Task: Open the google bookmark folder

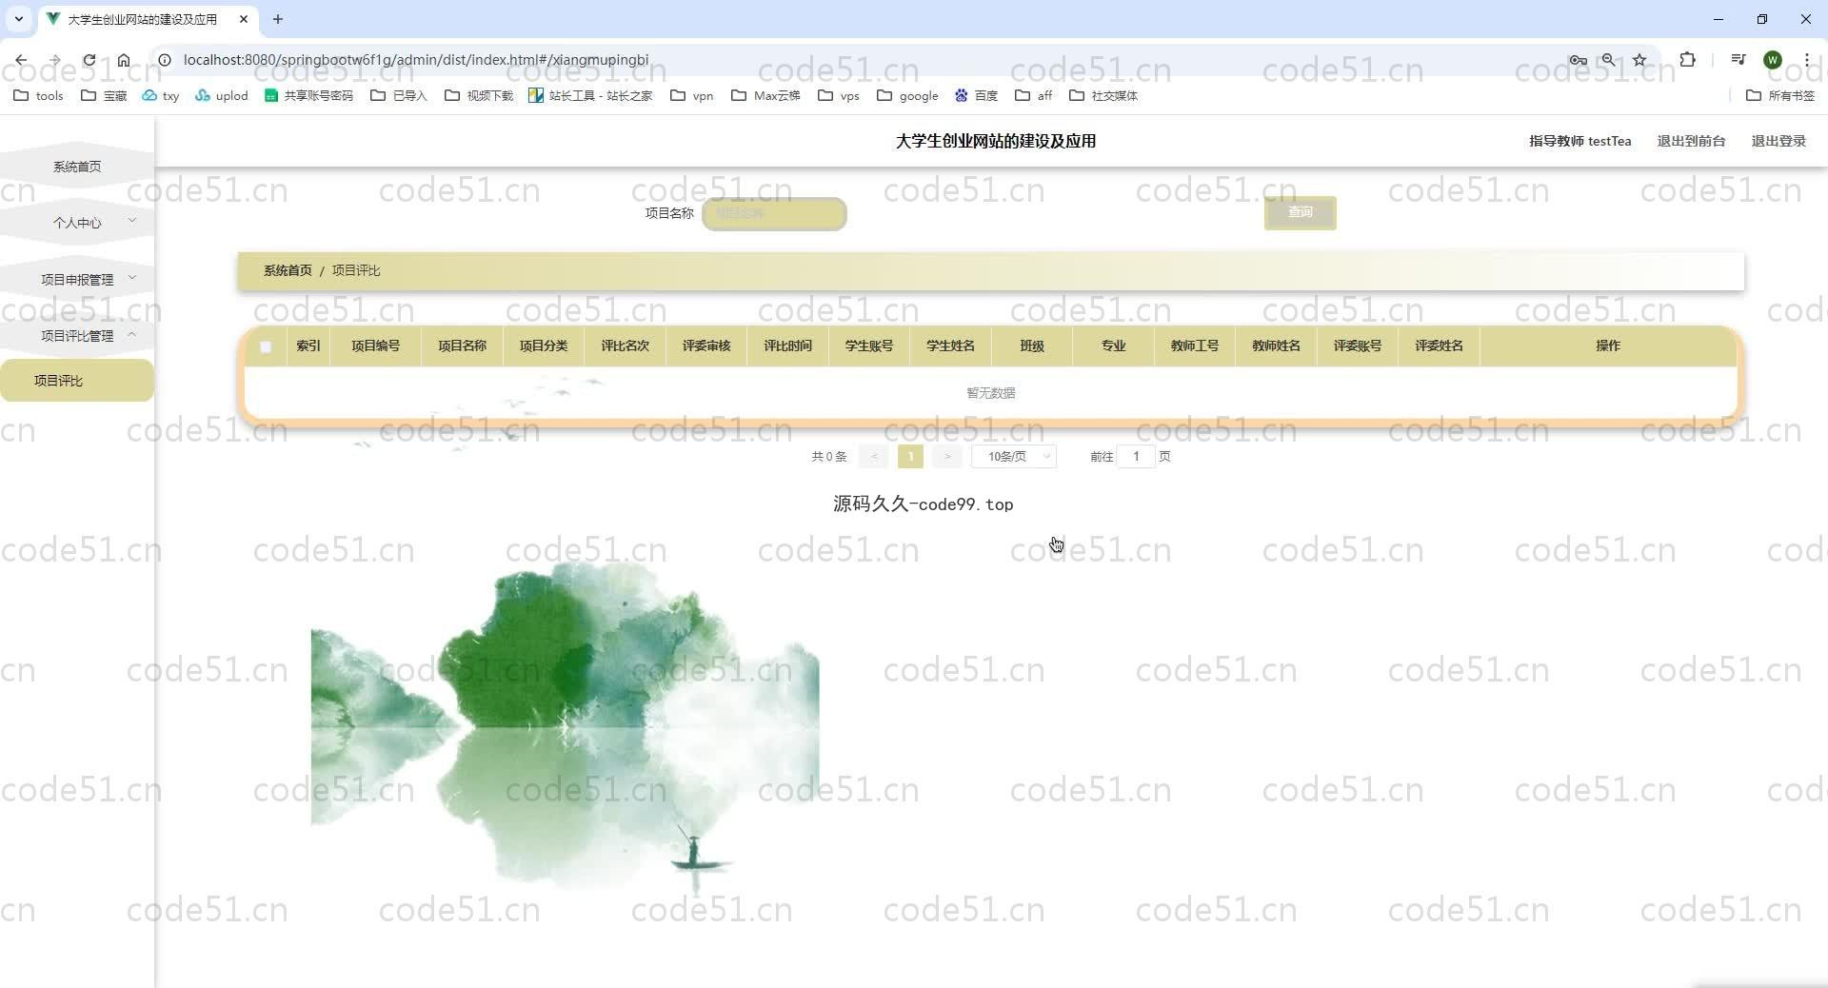Action: (x=907, y=95)
